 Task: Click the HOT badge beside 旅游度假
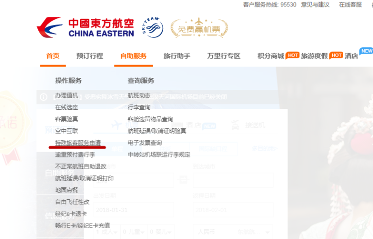[x=336, y=55]
